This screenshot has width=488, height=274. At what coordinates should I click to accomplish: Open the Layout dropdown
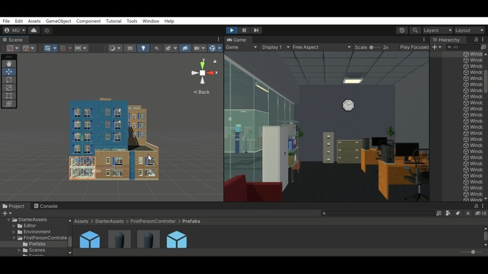(469, 30)
